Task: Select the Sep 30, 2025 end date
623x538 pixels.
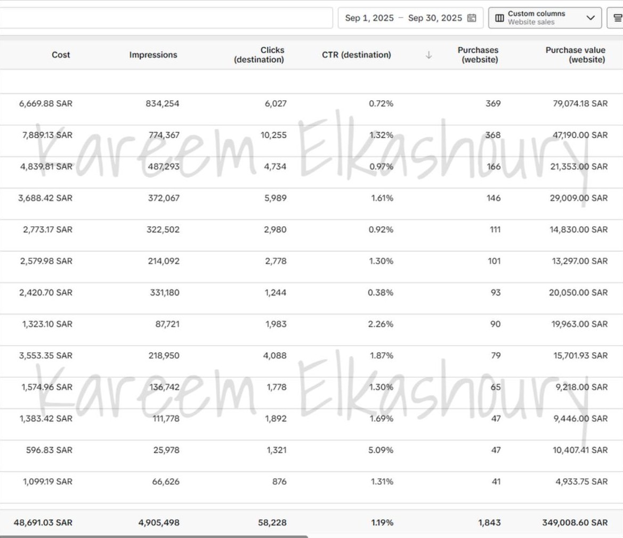Action: 435,18
